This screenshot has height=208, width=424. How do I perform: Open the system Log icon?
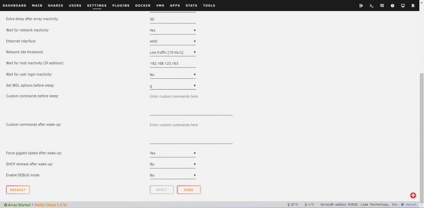(413, 6)
